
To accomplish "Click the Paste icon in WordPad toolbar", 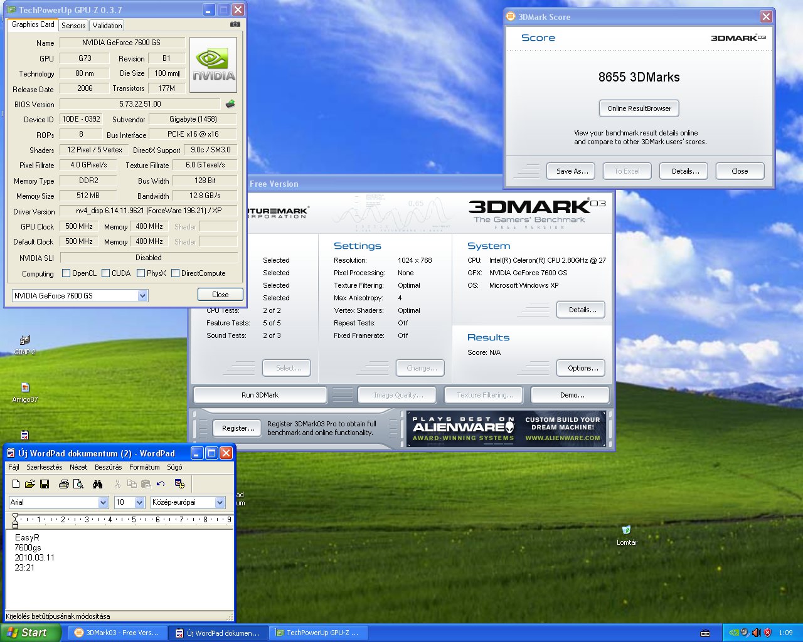I will coord(146,484).
